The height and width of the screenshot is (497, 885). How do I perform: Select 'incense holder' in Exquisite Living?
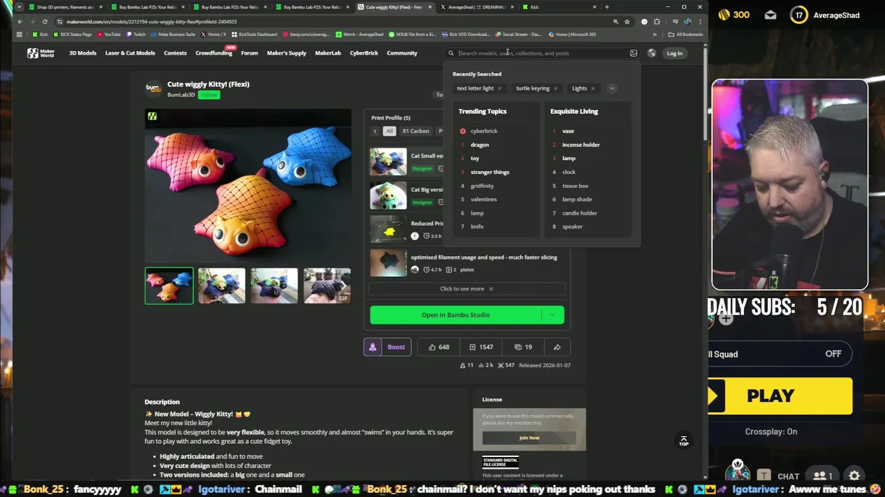tap(581, 145)
